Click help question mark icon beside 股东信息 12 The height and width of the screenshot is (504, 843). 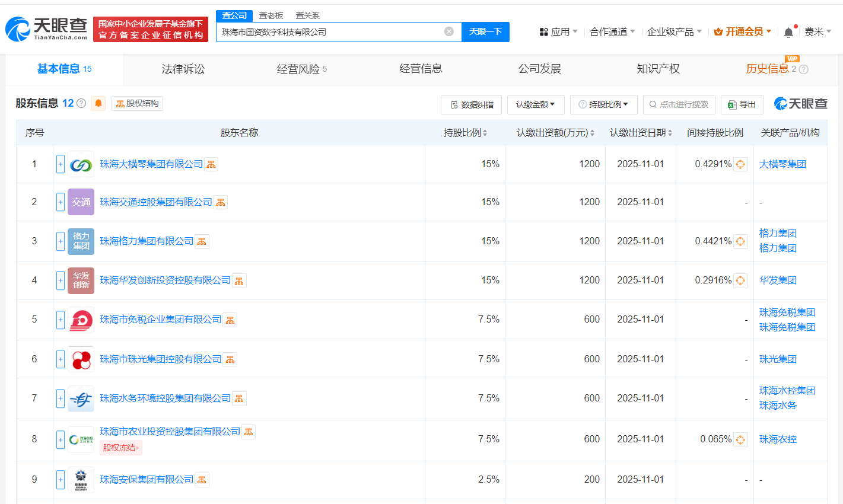point(81,103)
